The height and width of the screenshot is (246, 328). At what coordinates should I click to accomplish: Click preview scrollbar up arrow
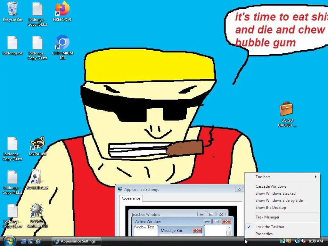point(229,227)
